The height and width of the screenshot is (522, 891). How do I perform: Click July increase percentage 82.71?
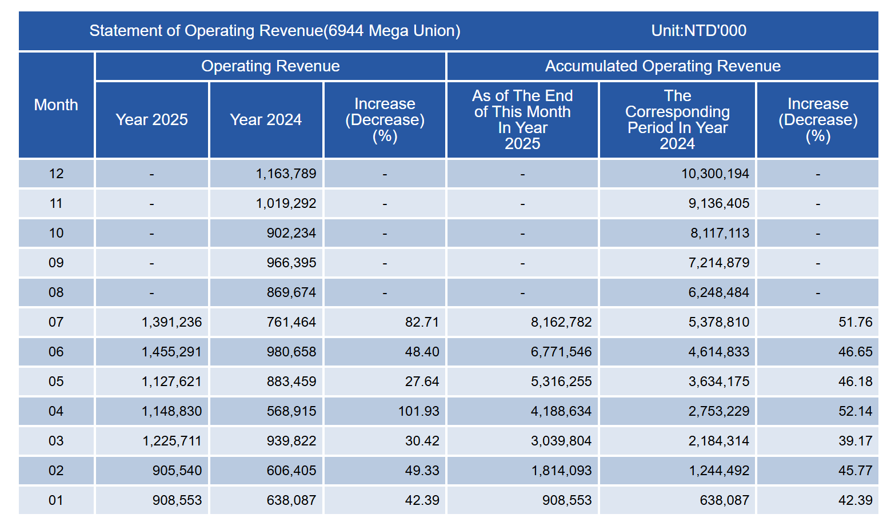pyautogui.click(x=422, y=322)
